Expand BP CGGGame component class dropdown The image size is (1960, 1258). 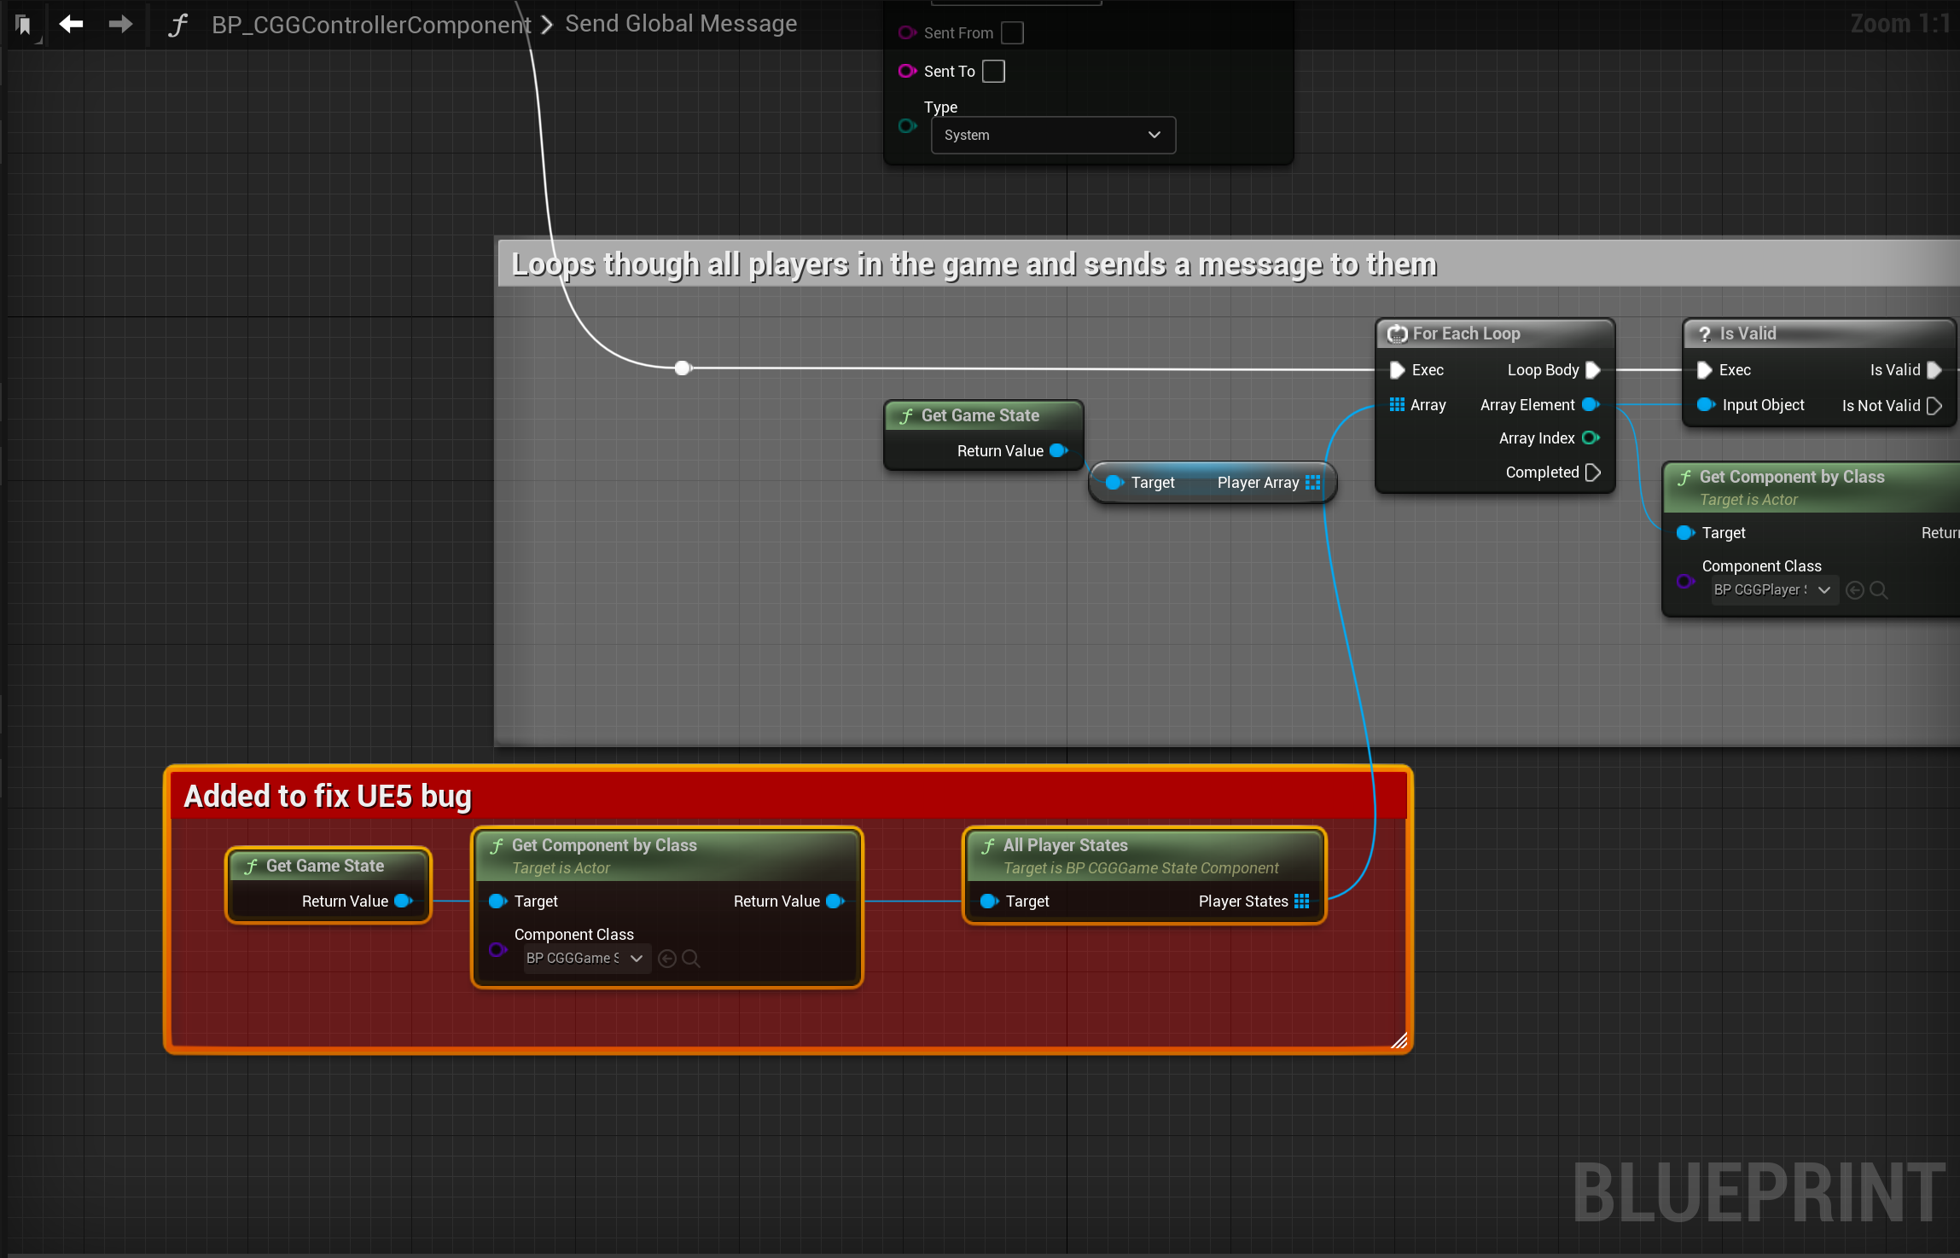(x=586, y=959)
